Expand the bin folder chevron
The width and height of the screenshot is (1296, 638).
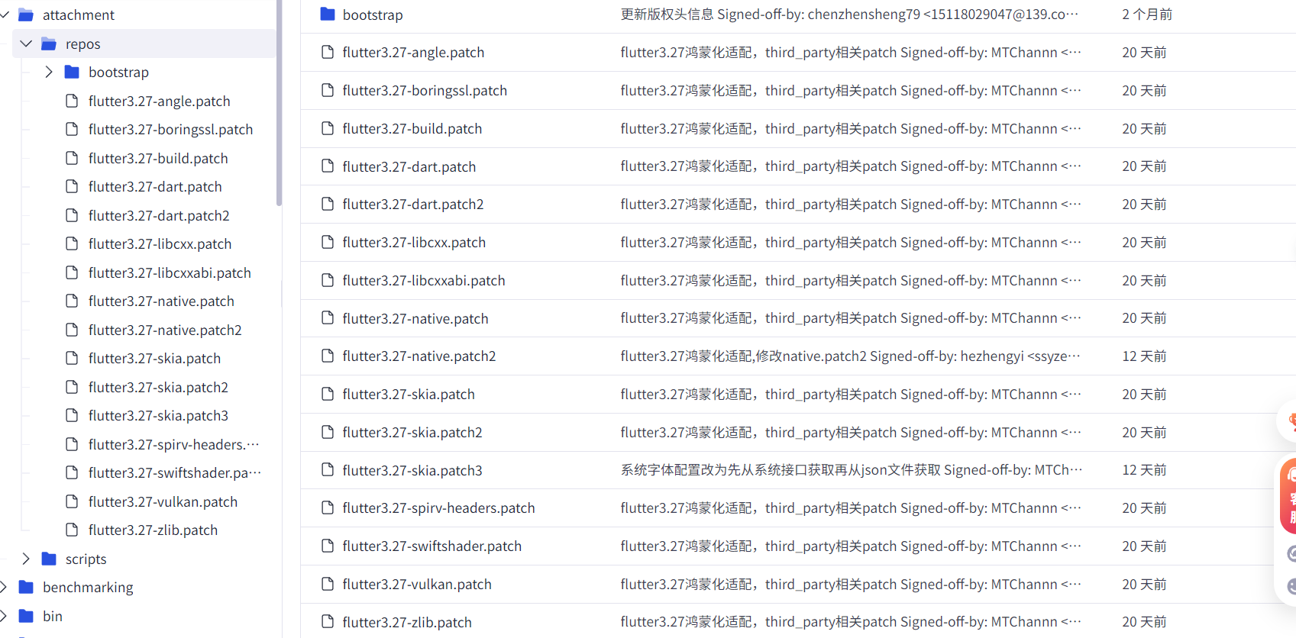click(3, 616)
